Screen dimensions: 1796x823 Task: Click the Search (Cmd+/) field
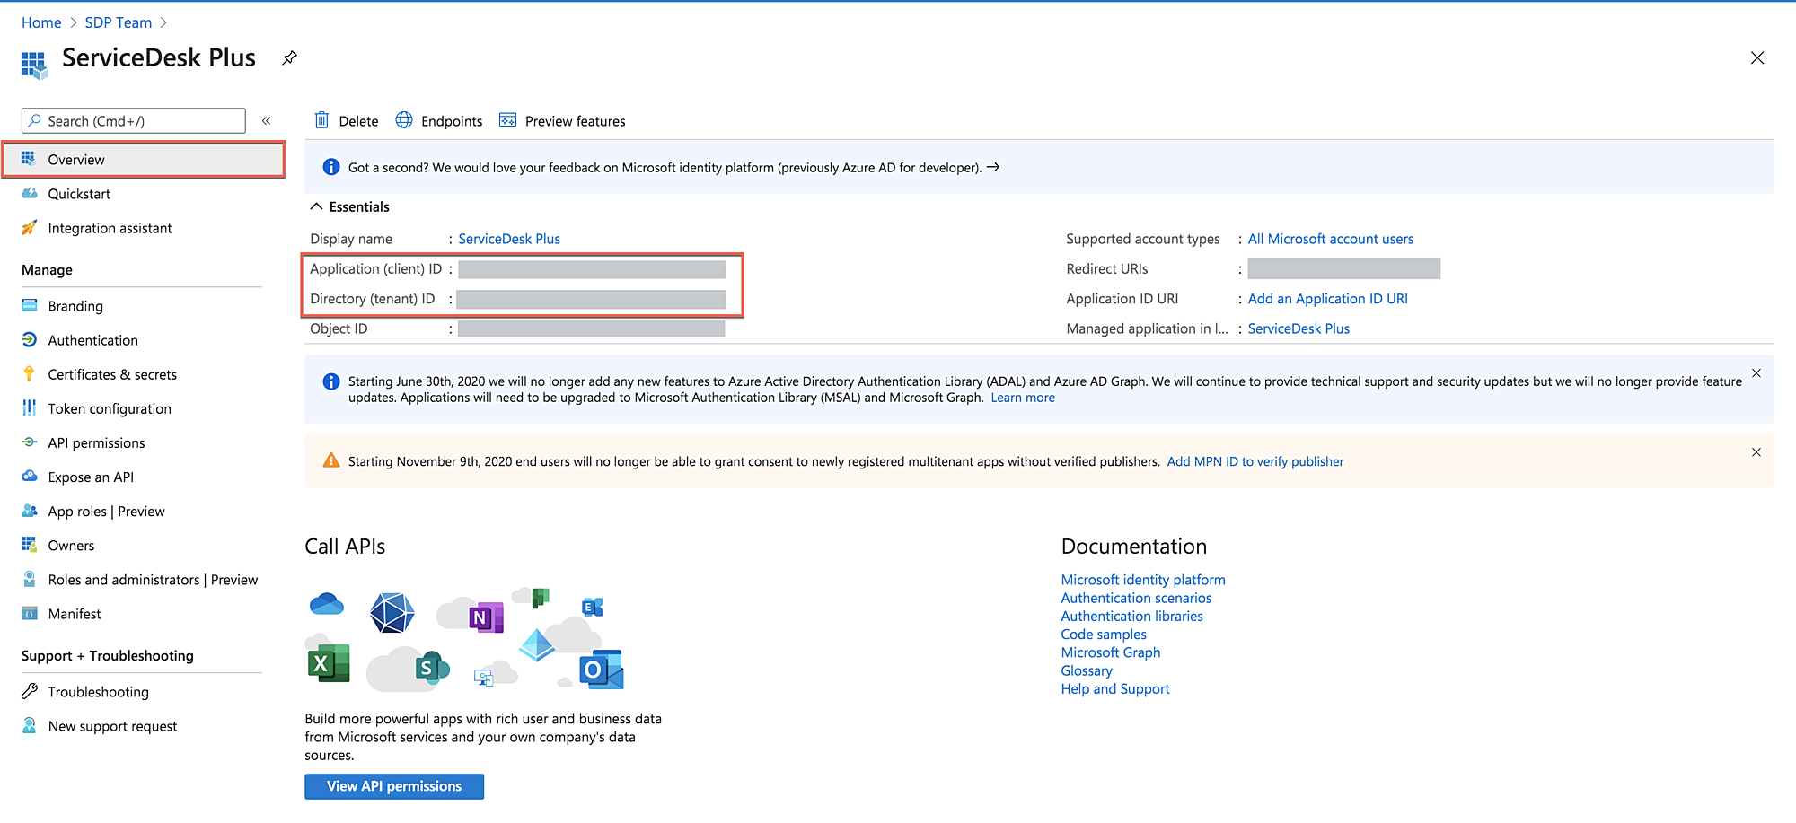[134, 120]
